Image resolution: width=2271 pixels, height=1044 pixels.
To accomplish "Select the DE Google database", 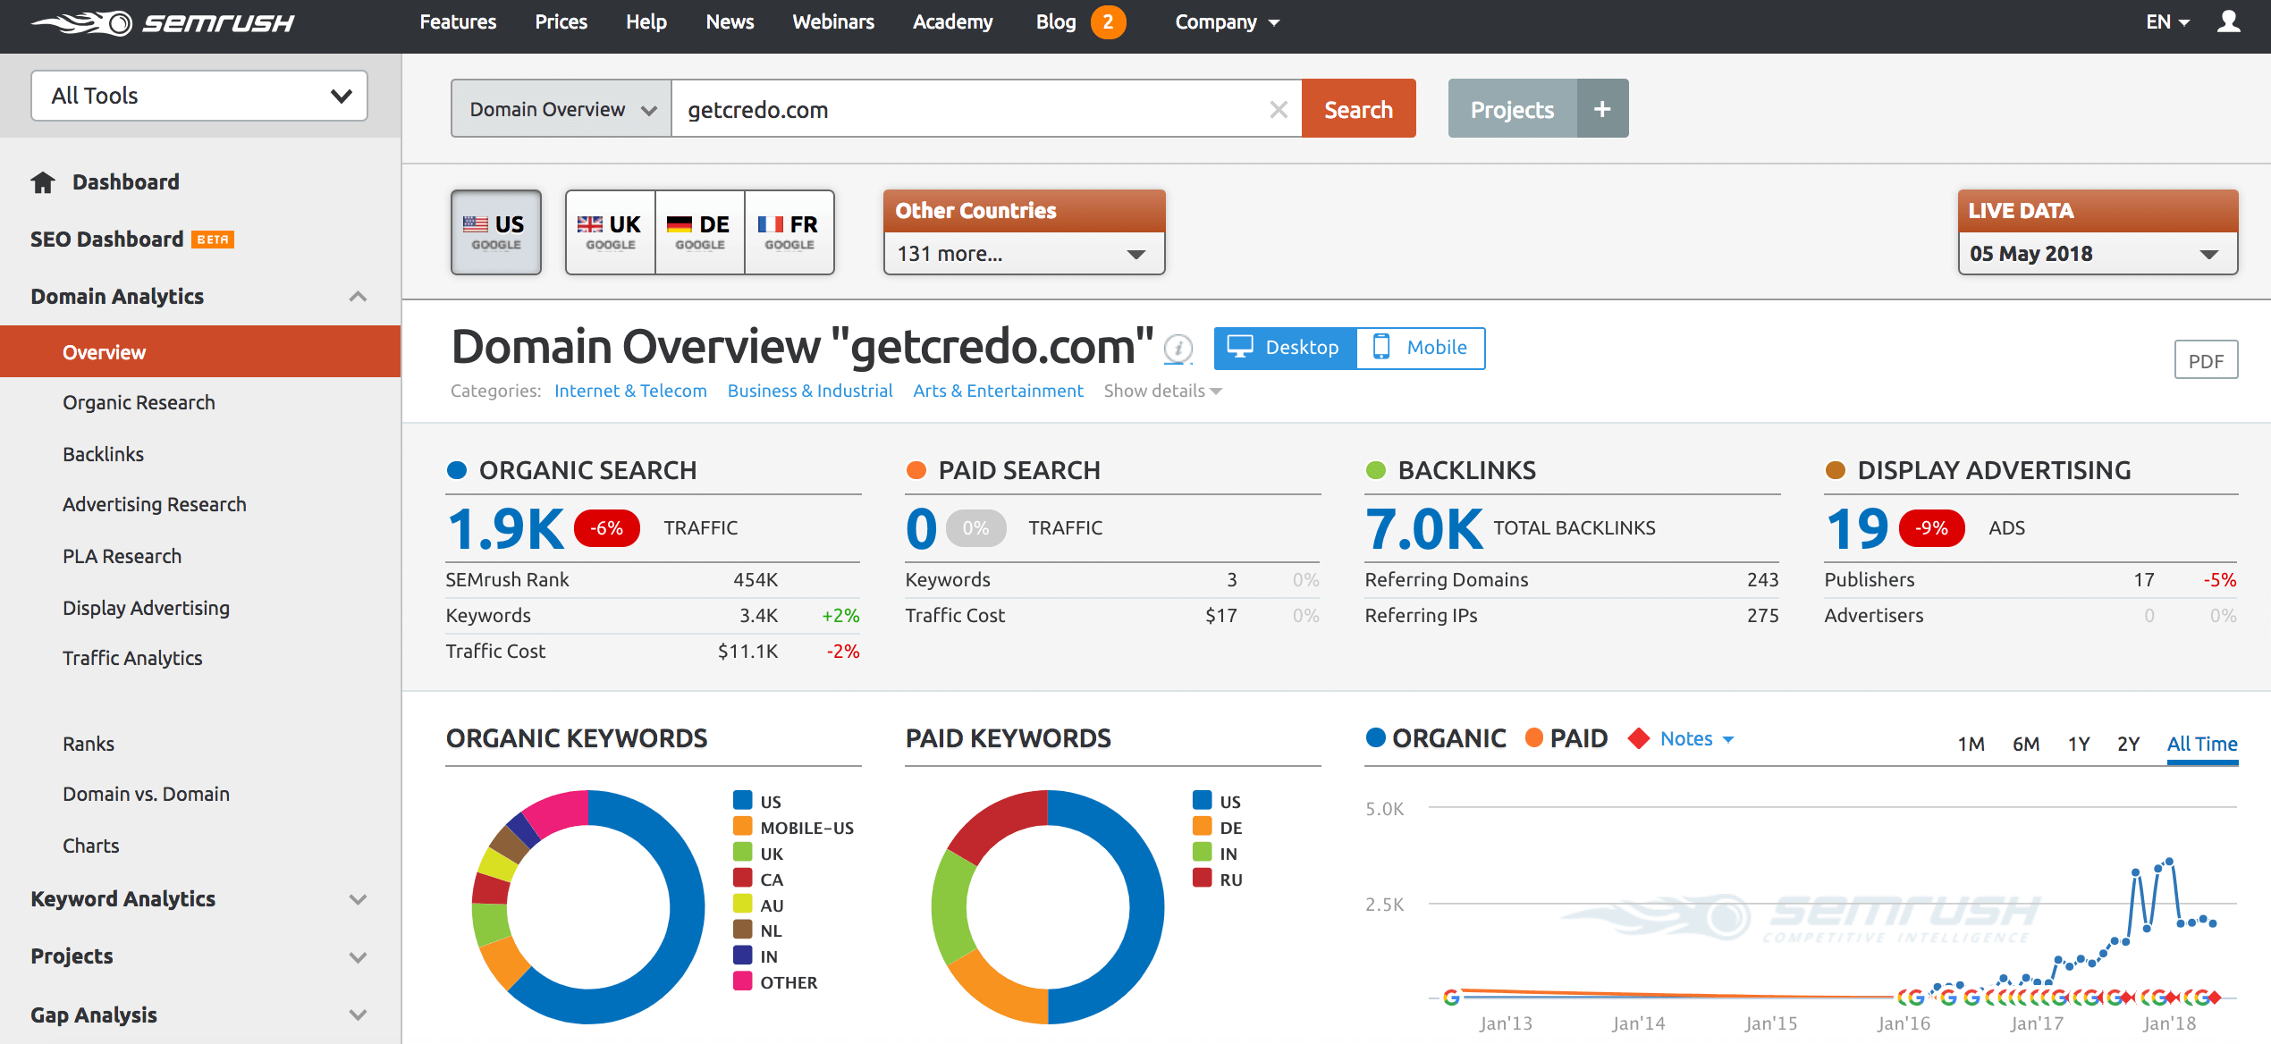I will pos(700,232).
